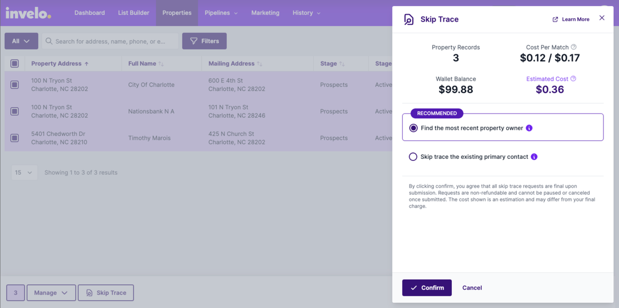The width and height of the screenshot is (619, 308).
Task: Toggle the select-all checkbox in the table header
Action: click(15, 63)
